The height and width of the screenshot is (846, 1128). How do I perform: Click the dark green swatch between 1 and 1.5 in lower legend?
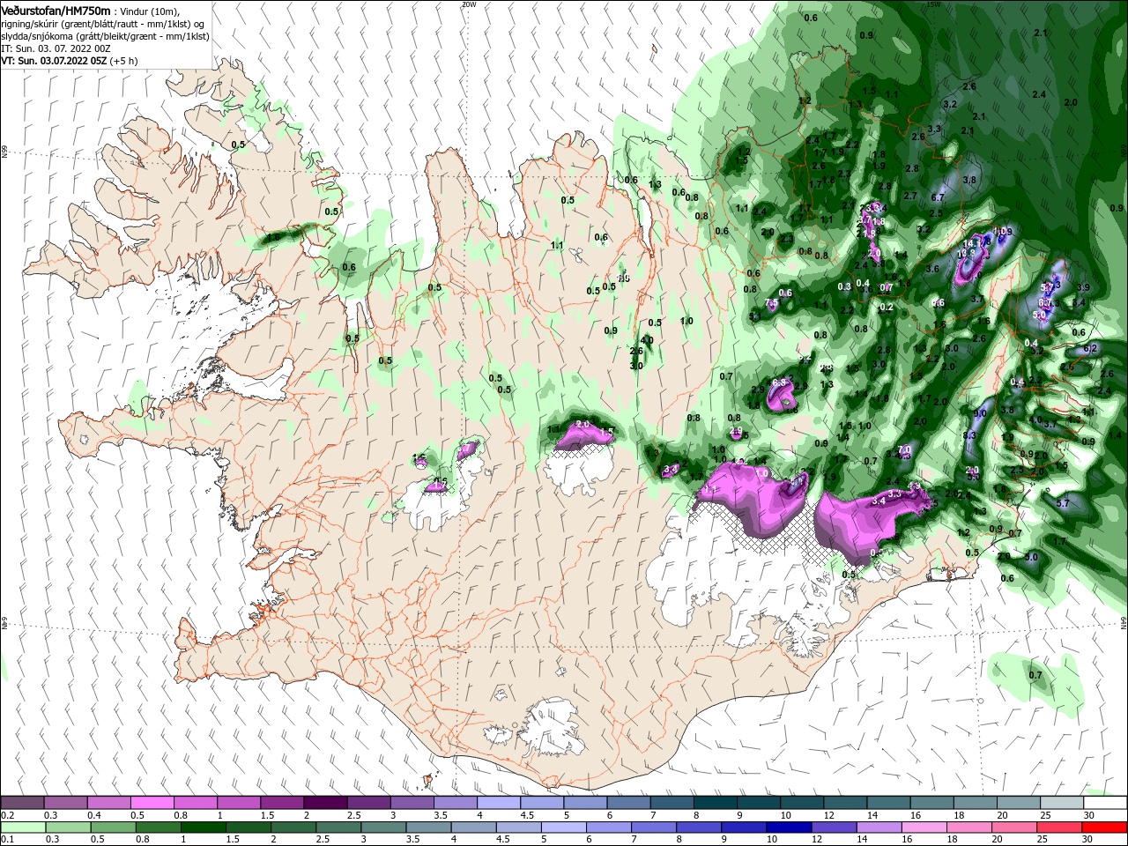pos(203,827)
